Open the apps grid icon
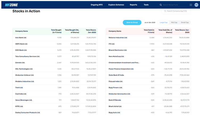 [191, 5]
